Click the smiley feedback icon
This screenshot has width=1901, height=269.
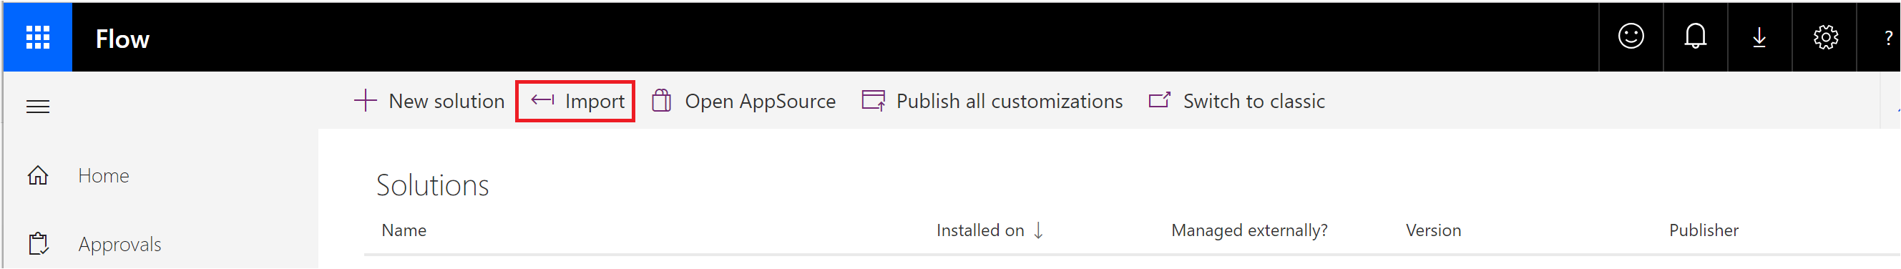[1631, 37]
